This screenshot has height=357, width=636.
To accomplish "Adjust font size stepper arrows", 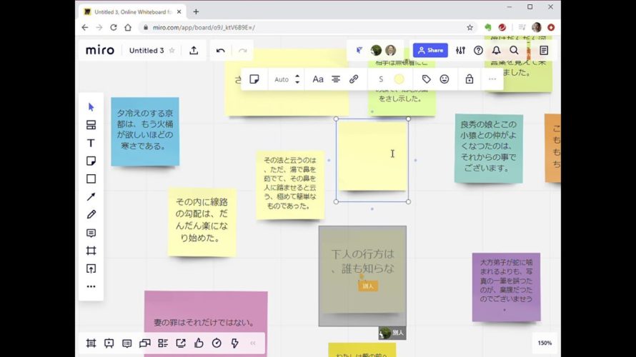I will click(297, 79).
